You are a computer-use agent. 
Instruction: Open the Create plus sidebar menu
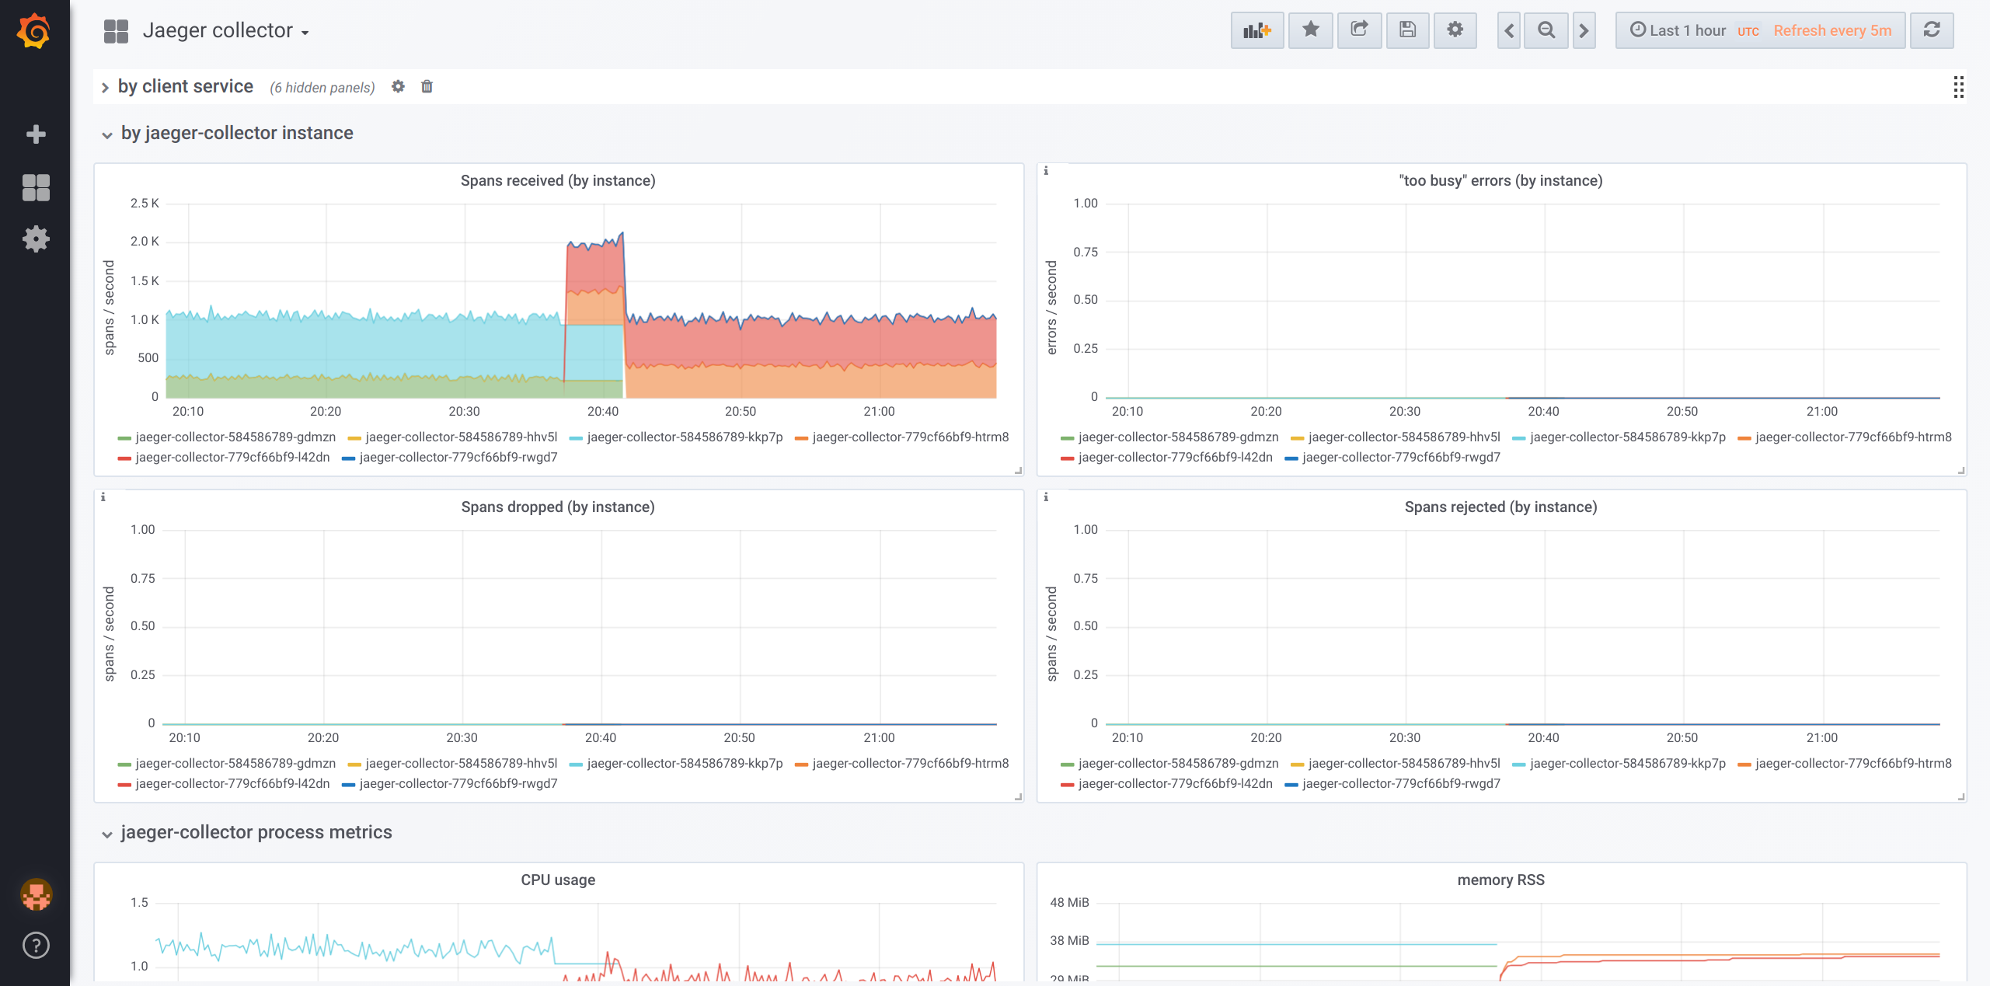[36, 134]
